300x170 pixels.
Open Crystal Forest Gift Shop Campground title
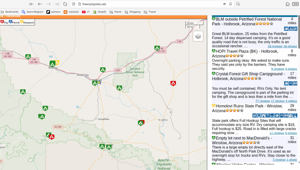[x=248, y=76]
